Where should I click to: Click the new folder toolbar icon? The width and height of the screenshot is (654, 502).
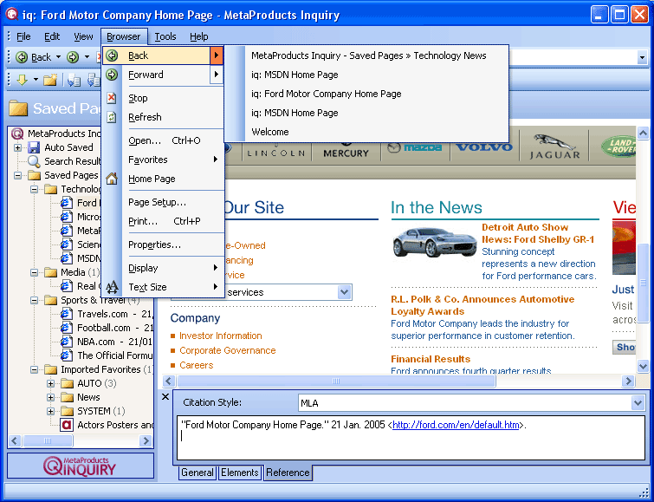point(50,80)
